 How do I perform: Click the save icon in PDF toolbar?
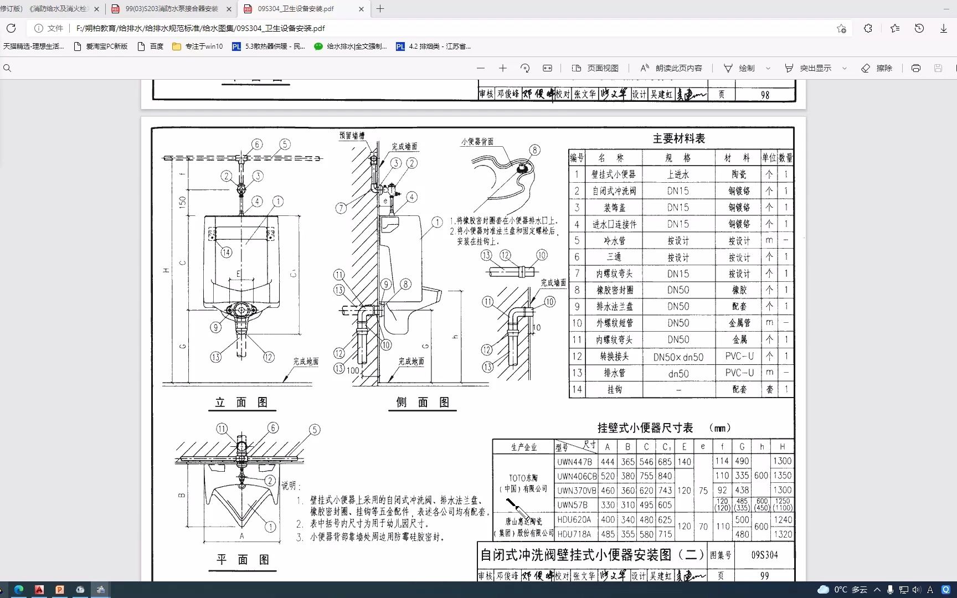(x=938, y=68)
